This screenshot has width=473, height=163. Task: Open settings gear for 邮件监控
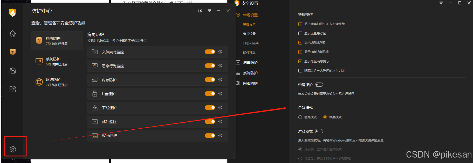pos(220,122)
